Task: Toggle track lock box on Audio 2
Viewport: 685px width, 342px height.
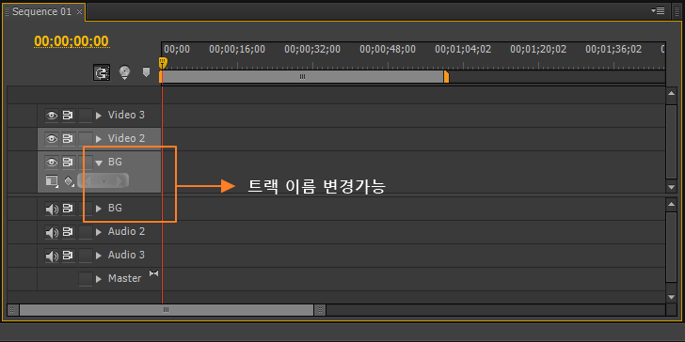Action: tap(86, 232)
